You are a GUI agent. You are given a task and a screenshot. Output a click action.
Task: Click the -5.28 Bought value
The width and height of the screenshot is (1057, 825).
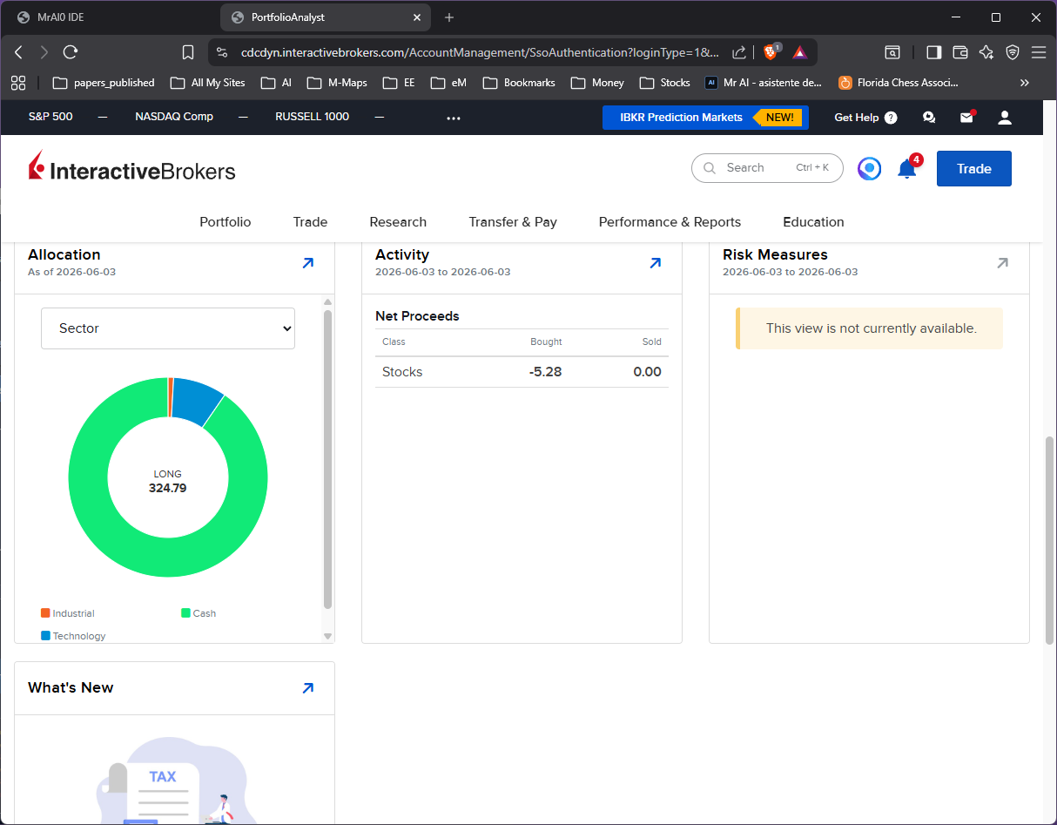tap(545, 372)
